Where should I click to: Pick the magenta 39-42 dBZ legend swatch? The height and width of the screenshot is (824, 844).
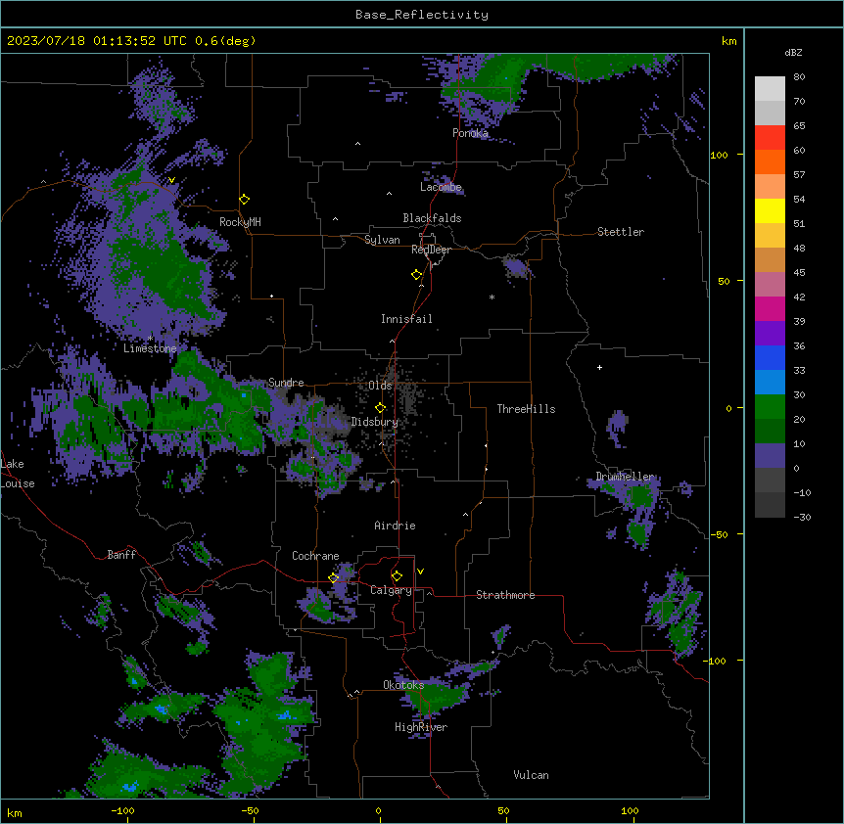pyautogui.click(x=770, y=308)
